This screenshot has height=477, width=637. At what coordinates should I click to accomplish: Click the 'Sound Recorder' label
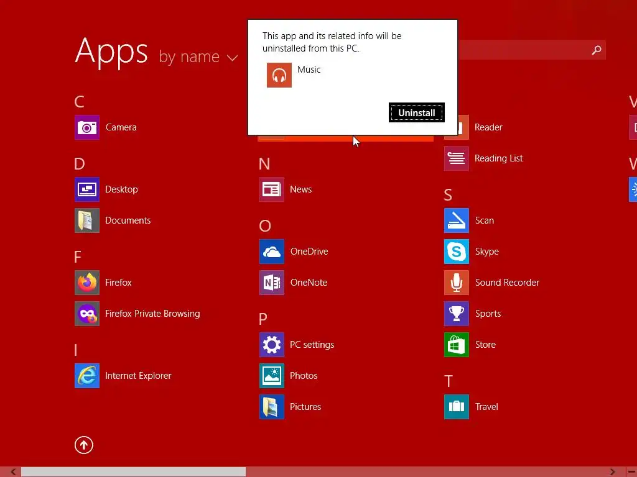tap(507, 283)
